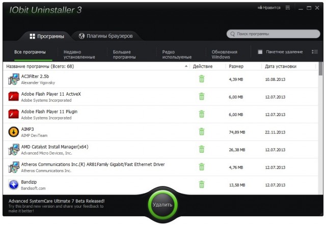
Task: Click the magnifier icon in search box
Action: (232, 34)
